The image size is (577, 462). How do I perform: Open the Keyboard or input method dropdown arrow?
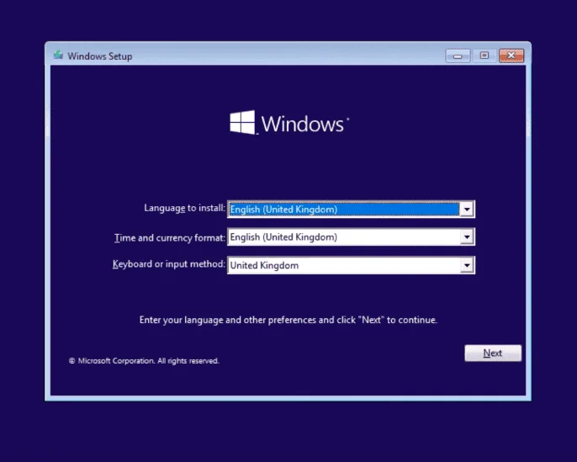point(467,265)
